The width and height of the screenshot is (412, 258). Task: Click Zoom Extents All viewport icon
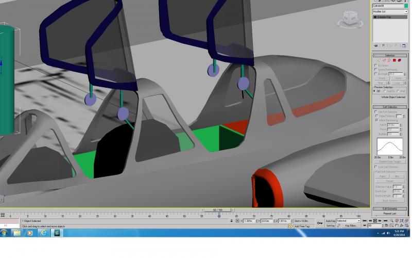pos(406,221)
